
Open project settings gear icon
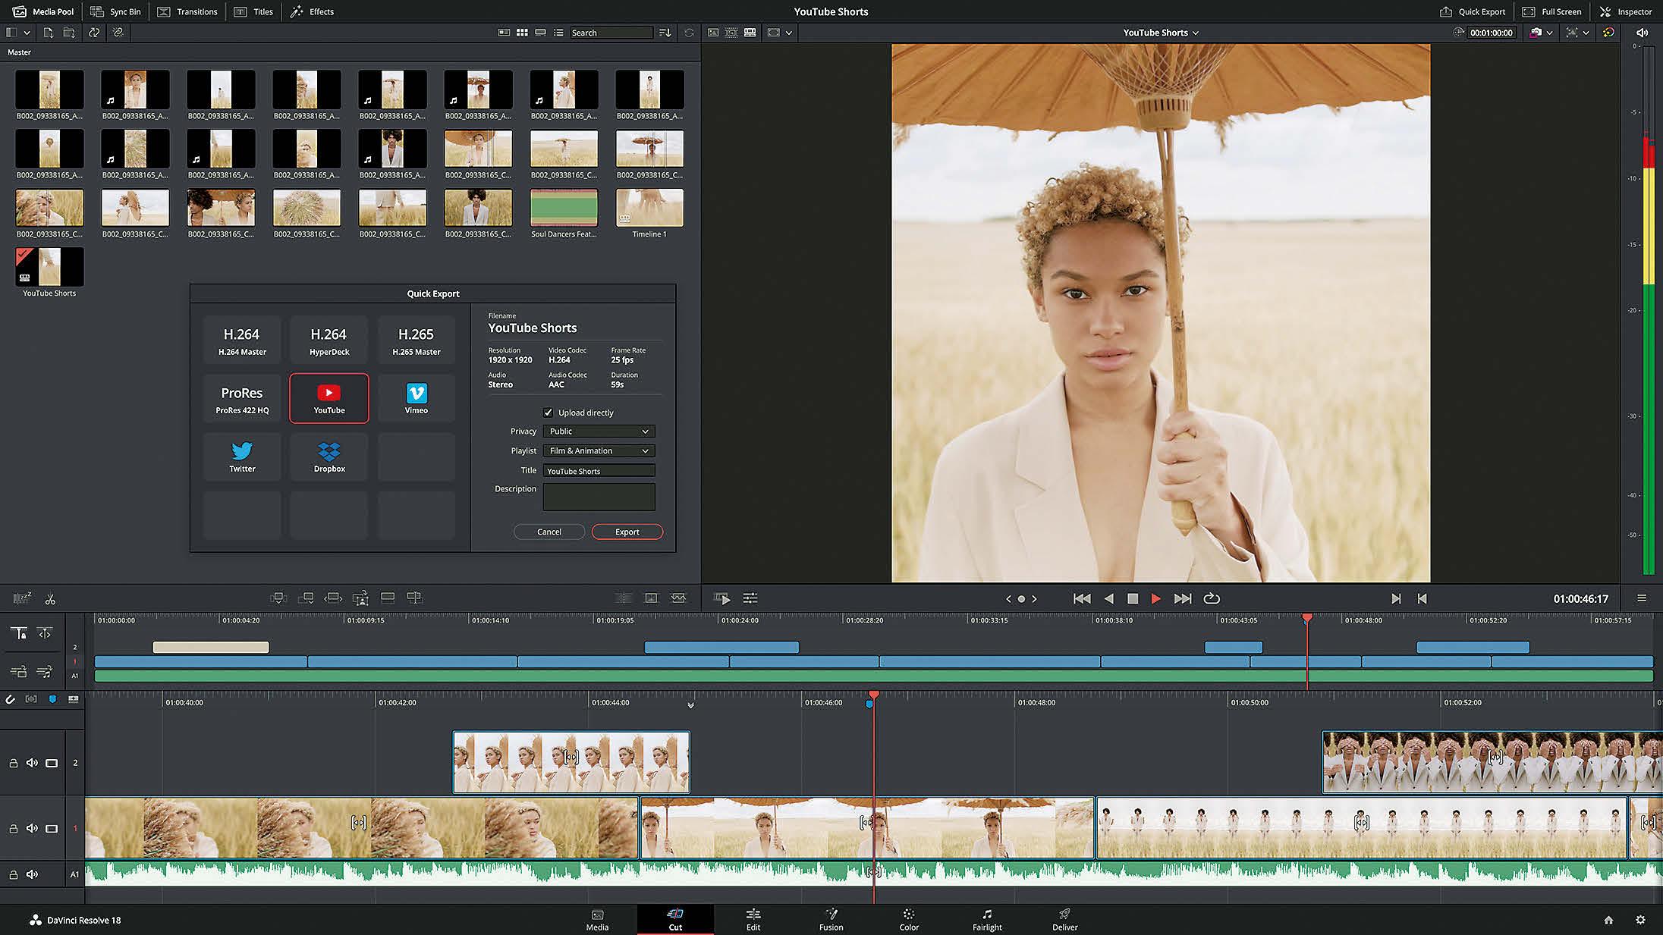pos(1640,920)
